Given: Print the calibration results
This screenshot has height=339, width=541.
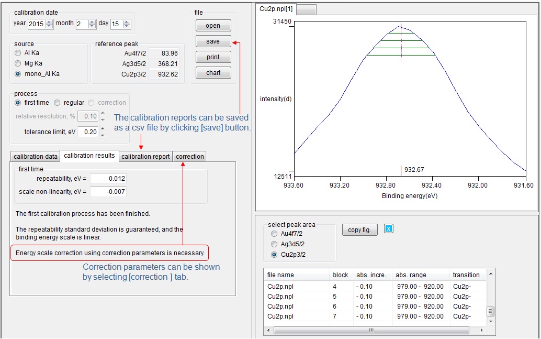Looking at the screenshot, I should pyautogui.click(x=213, y=57).
